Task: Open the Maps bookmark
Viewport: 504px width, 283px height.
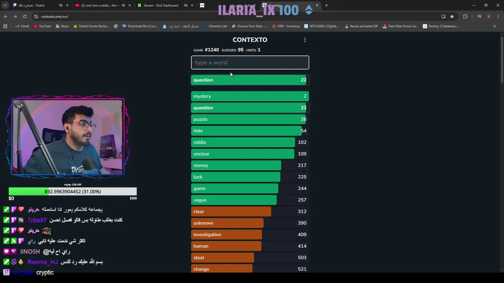Action: coord(62,26)
